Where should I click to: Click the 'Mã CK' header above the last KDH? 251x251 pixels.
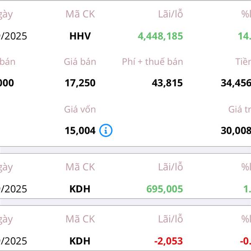pyautogui.click(x=80, y=219)
